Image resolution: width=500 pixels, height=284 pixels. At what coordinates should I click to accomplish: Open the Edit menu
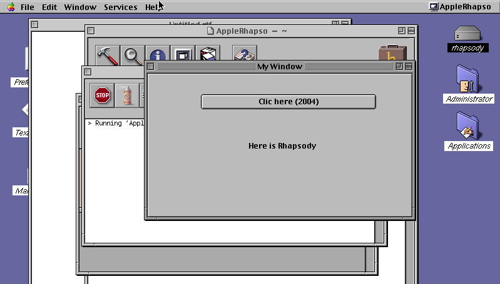click(49, 7)
